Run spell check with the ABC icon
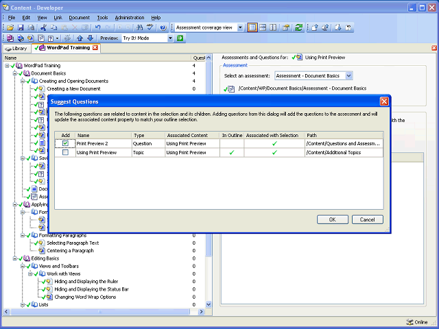Image resolution: width=439 pixels, height=329 pixels. click(150, 27)
